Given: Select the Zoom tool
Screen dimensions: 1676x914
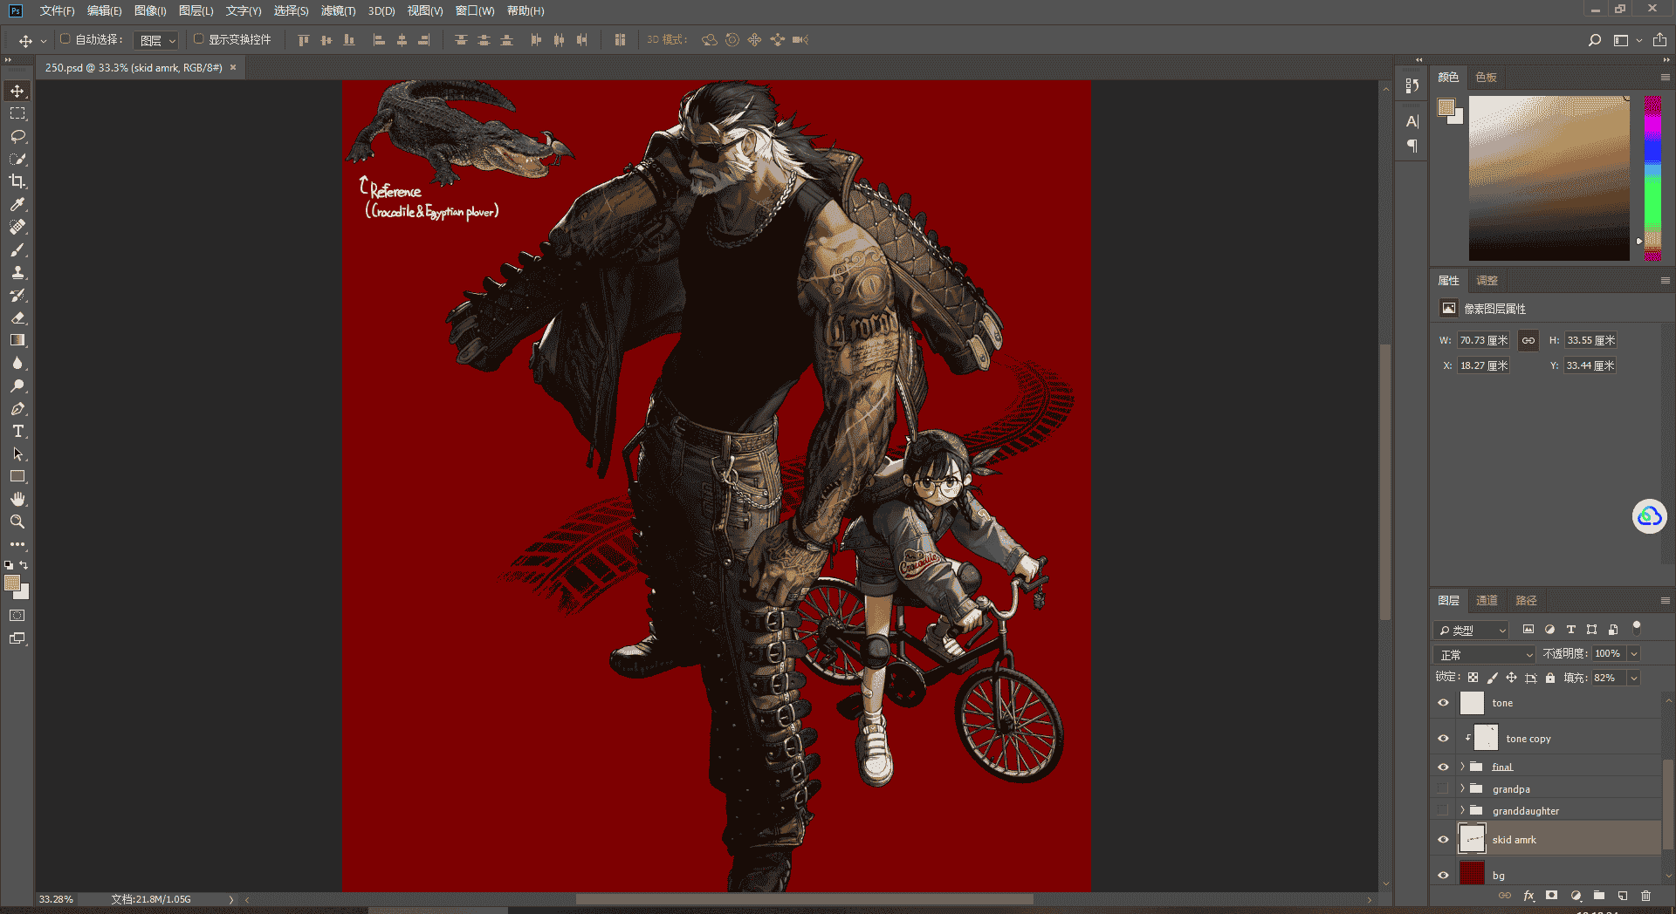Looking at the screenshot, I should point(17,522).
